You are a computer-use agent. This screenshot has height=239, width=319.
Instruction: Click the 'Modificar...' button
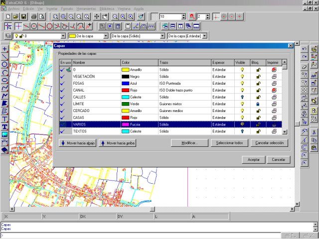[x=189, y=143]
